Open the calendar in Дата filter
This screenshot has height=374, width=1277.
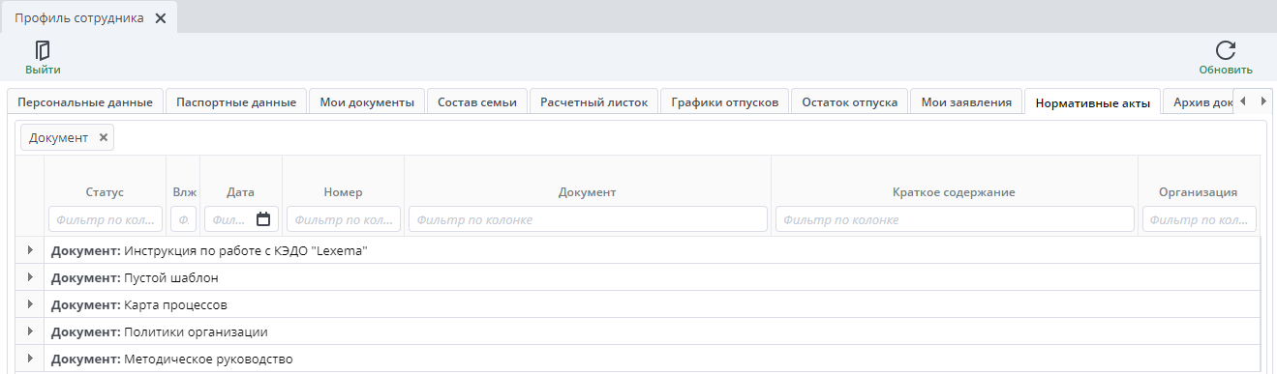(x=263, y=219)
